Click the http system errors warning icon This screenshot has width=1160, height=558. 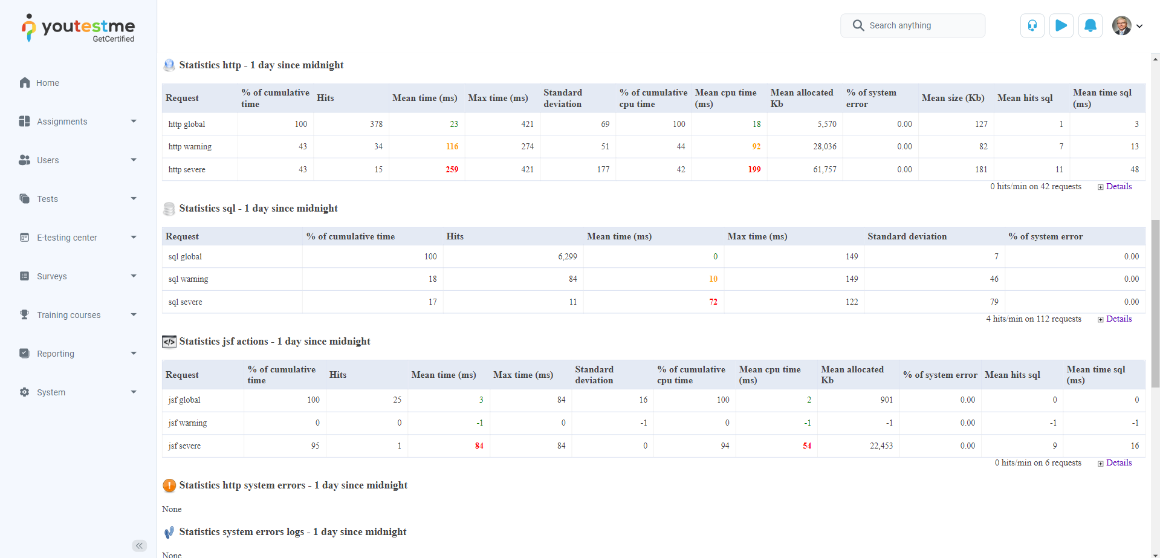[169, 485]
